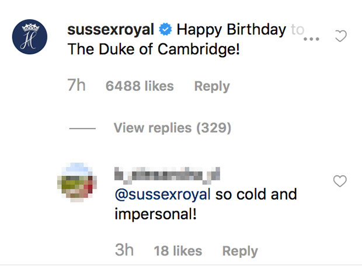Open the blurred commenter username
Screen dimensions: 362x266
pyautogui.click(x=166, y=174)
